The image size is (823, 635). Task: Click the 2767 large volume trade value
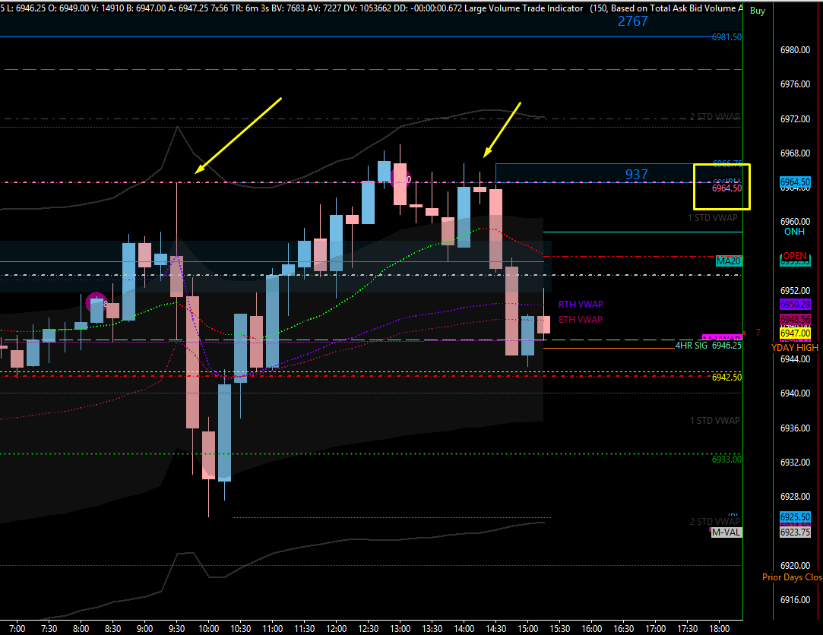click(x=631, y=22)
